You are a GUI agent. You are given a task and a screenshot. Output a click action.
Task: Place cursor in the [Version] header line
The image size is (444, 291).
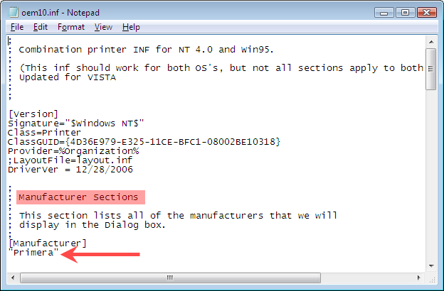point(33,114)
